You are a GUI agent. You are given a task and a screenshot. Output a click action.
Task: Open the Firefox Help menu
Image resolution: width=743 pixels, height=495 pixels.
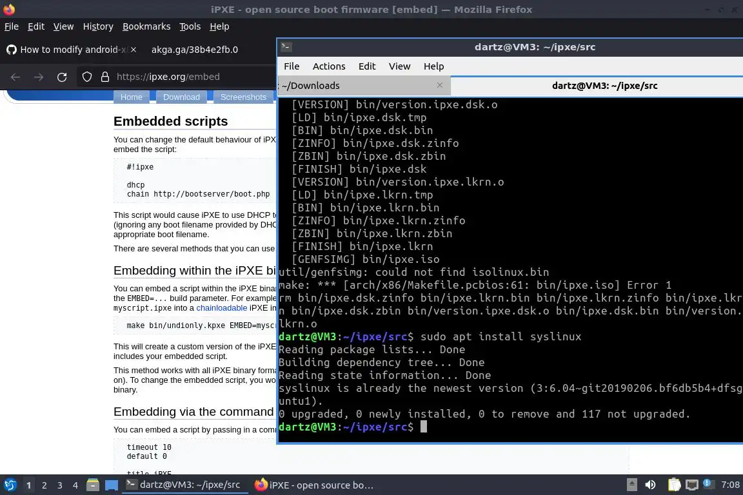pyautogui.click(x=219, y=26)
